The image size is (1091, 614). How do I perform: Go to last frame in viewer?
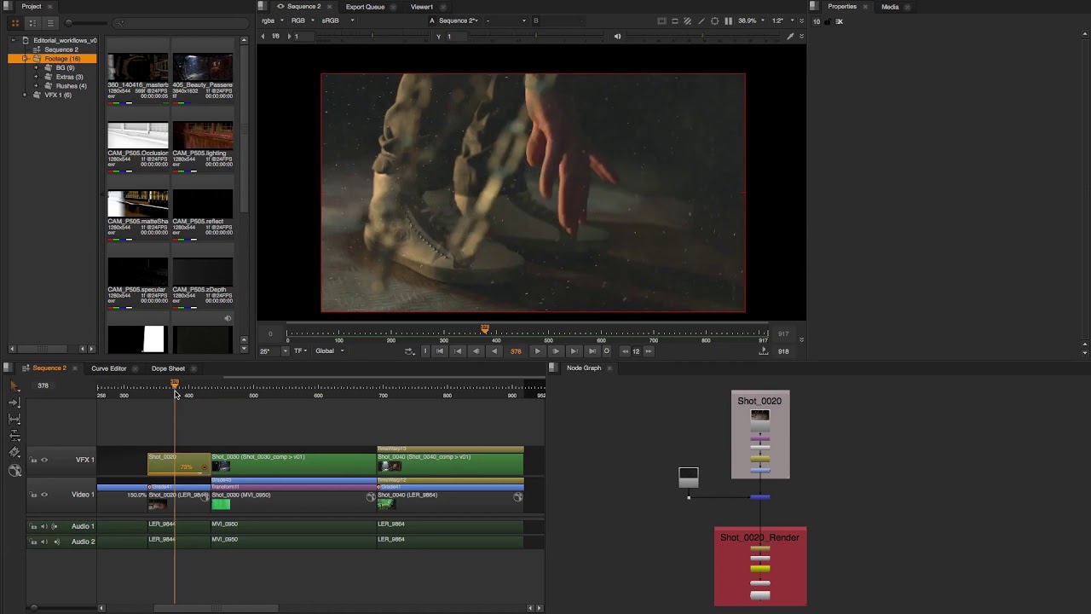point(592,351)
